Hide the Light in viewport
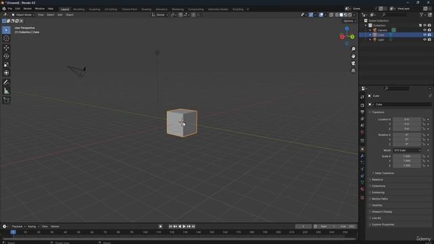This screenshot has height=244, width=434. click(425, 39)
